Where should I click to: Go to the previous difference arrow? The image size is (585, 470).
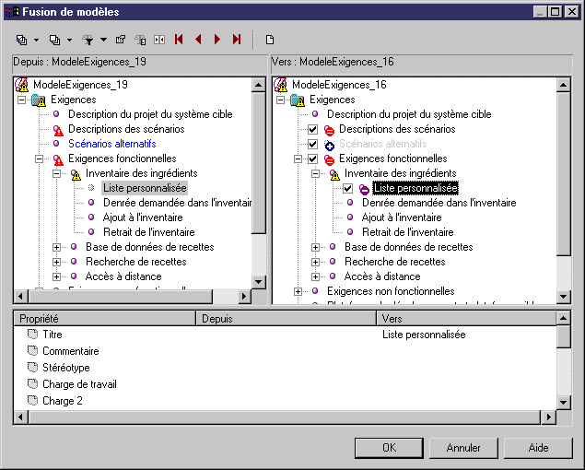click(198, 40)
